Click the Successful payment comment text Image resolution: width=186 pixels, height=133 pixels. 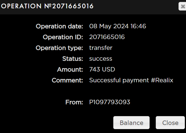point(119,80)
